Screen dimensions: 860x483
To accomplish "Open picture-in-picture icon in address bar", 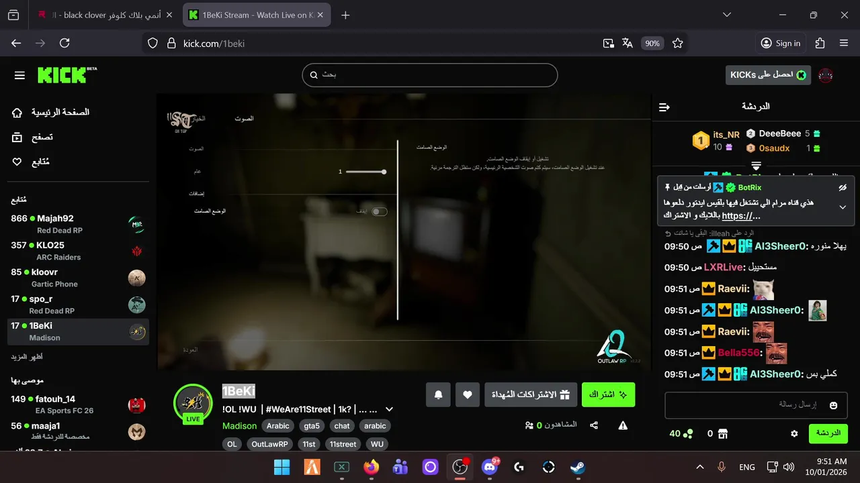I will (608, 43).
